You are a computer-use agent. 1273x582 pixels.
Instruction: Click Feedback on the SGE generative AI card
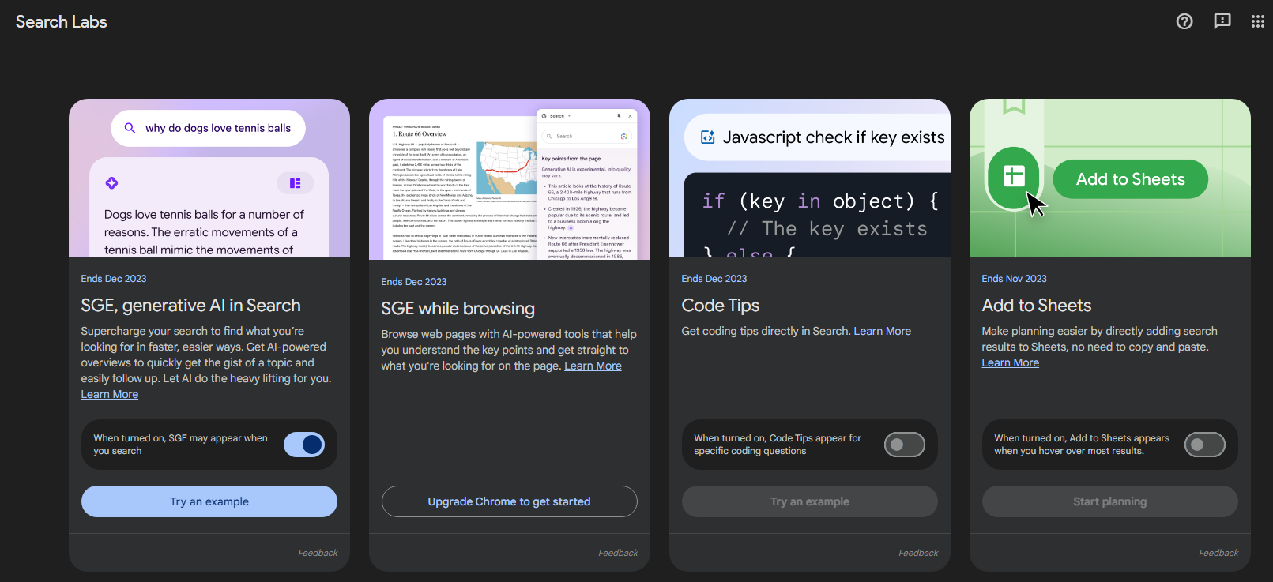[318, 553]
